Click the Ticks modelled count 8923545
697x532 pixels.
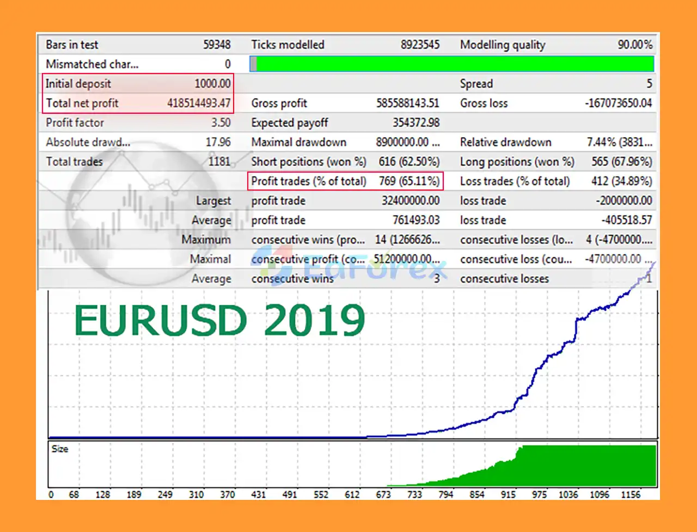(x=420, y=45)
